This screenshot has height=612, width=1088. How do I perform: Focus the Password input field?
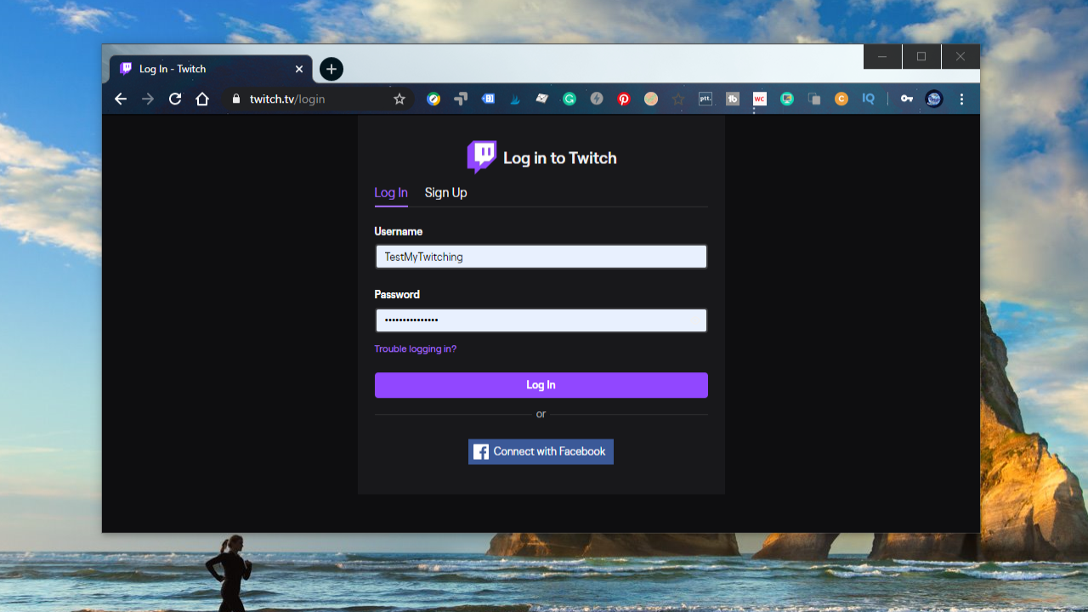pos(541,320)
